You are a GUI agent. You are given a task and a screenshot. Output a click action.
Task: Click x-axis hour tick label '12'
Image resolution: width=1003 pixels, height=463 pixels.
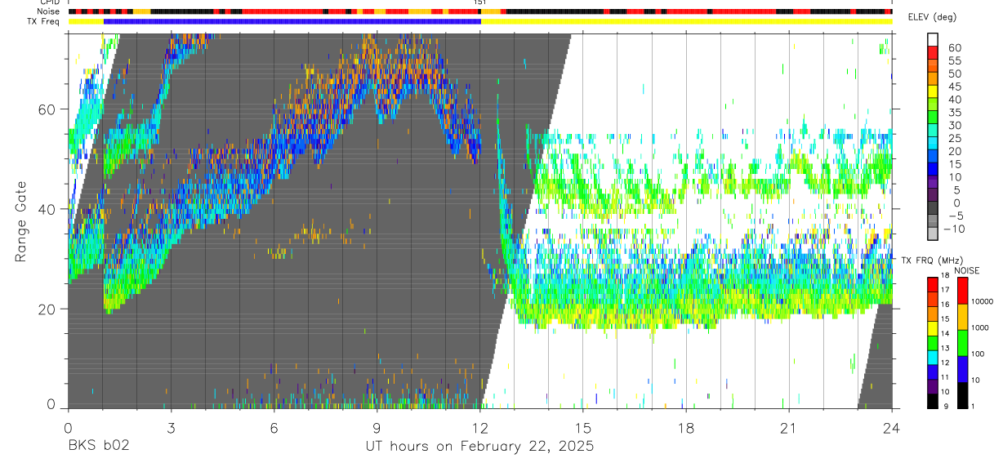pos(480,428)
